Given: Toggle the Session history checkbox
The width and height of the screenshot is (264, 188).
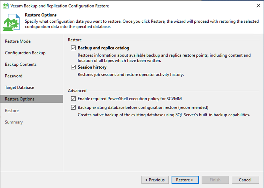Looking at the screenshot, I should pyautogui.click(x=73, y=67).
